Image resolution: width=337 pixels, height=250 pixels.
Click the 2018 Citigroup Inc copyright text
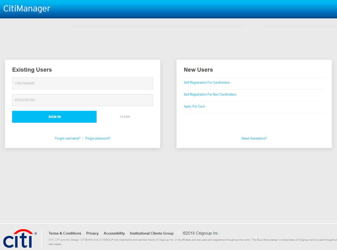tap(200, 233)
